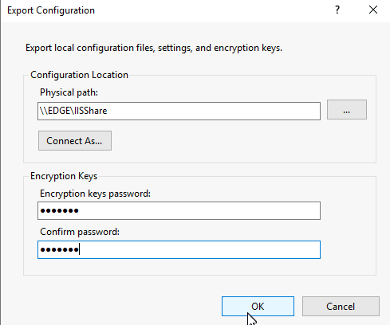Click empty space right of Confirm password dots

point(199,249)
